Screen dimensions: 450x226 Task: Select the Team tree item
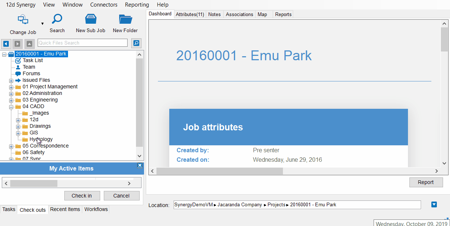click(29, 67)
